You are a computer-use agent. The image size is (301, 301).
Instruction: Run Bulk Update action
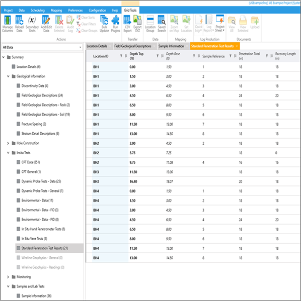tap(104, 24)
